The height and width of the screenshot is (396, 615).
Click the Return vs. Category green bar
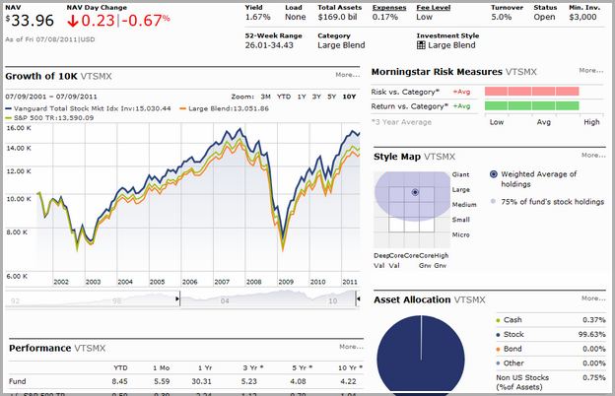(532, 105)
